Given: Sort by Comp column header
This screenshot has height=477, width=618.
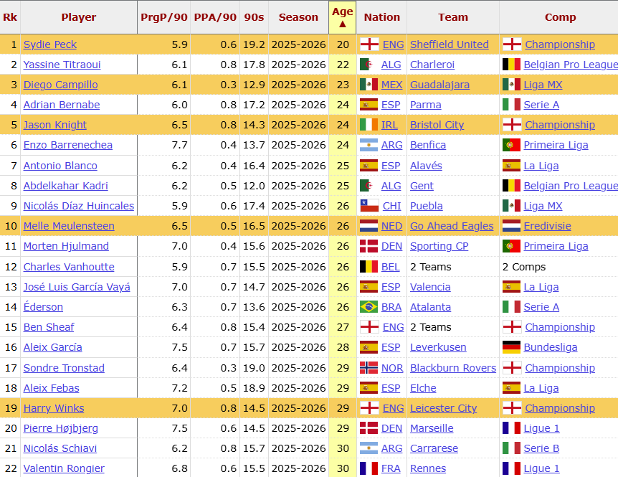Looking at the screenshot, I should click(560, 17).
